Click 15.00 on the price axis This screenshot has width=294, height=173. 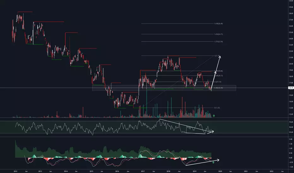(291, 95)
